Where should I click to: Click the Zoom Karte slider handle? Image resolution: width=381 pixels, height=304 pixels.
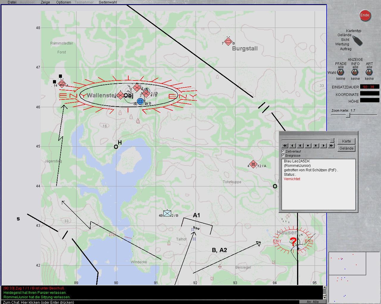pos(348,115)
